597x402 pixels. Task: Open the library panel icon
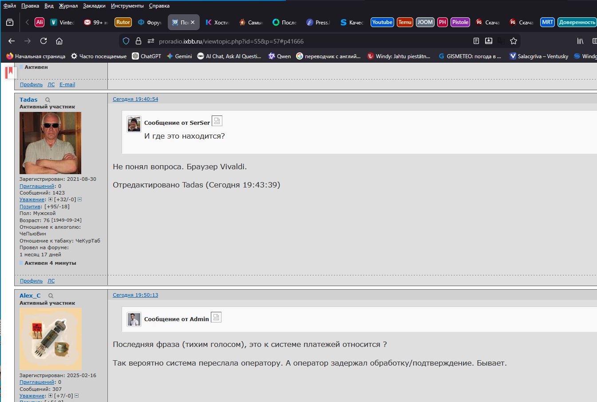[580, 41]
